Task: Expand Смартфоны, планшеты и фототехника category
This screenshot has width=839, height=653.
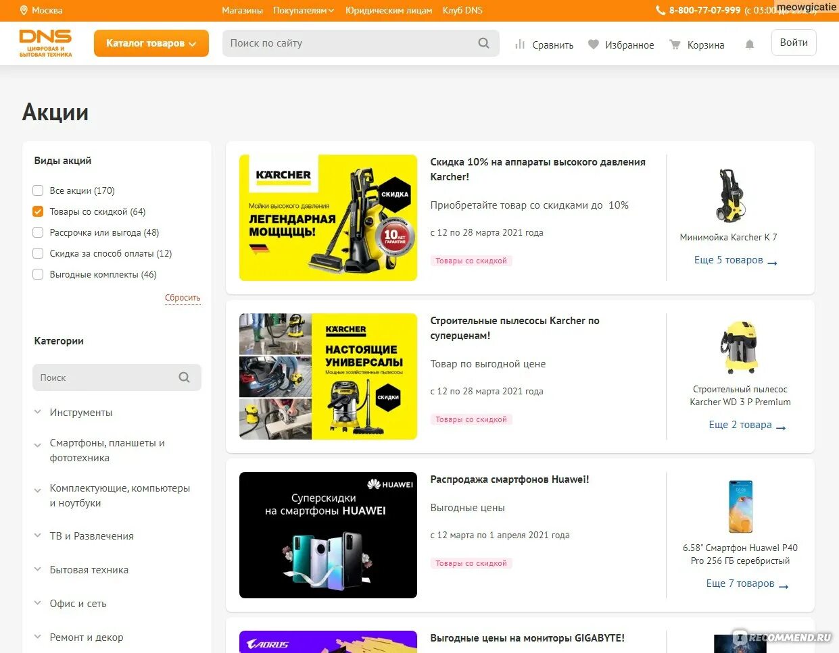Action: (x=38, y=444)
